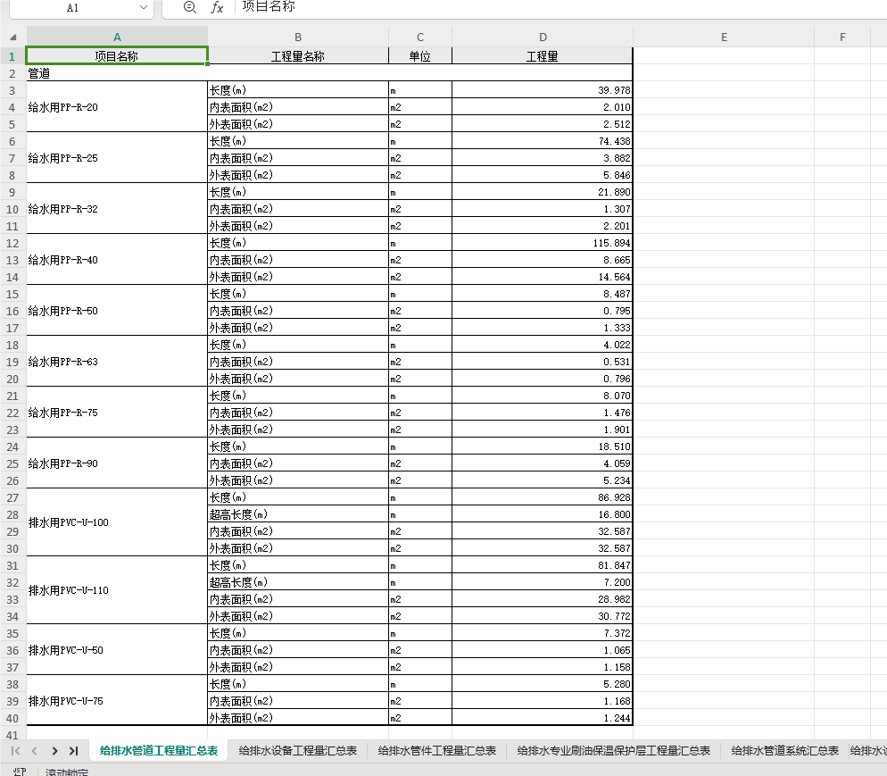Select the 排水用PVC-U-75 cell

coord(117,701)
